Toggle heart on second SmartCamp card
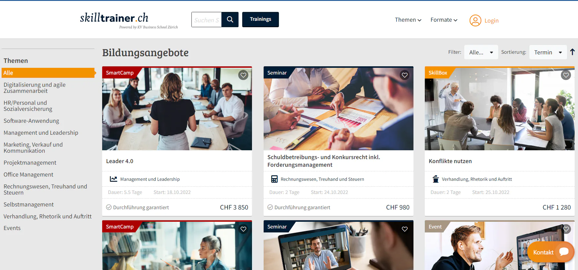 [243, 229]
